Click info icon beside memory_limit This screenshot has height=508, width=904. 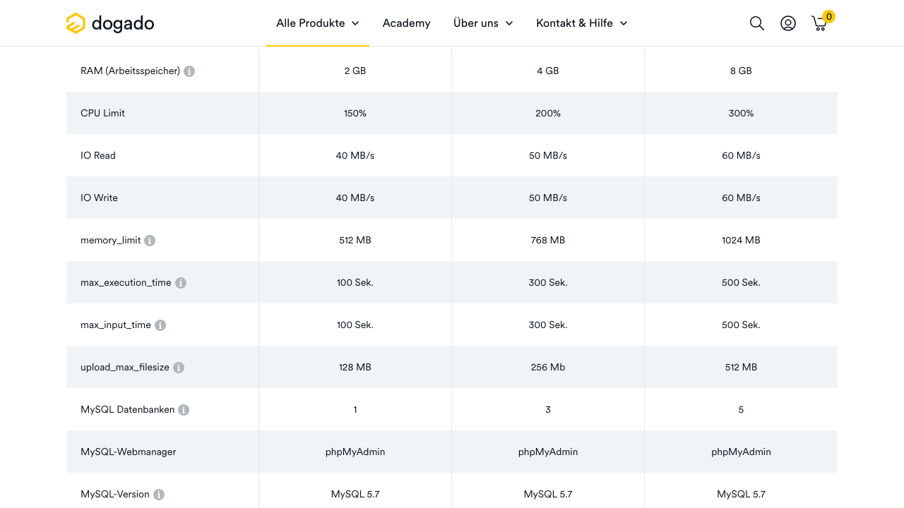150,241
